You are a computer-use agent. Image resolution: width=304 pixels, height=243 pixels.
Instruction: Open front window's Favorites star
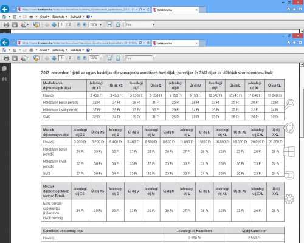(x=294, y=43)
